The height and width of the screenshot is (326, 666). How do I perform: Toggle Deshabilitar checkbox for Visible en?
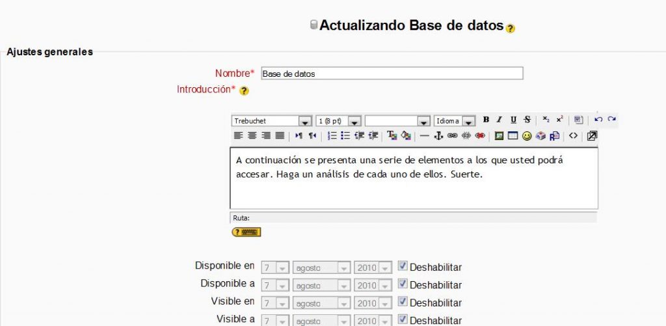[403, 302]
